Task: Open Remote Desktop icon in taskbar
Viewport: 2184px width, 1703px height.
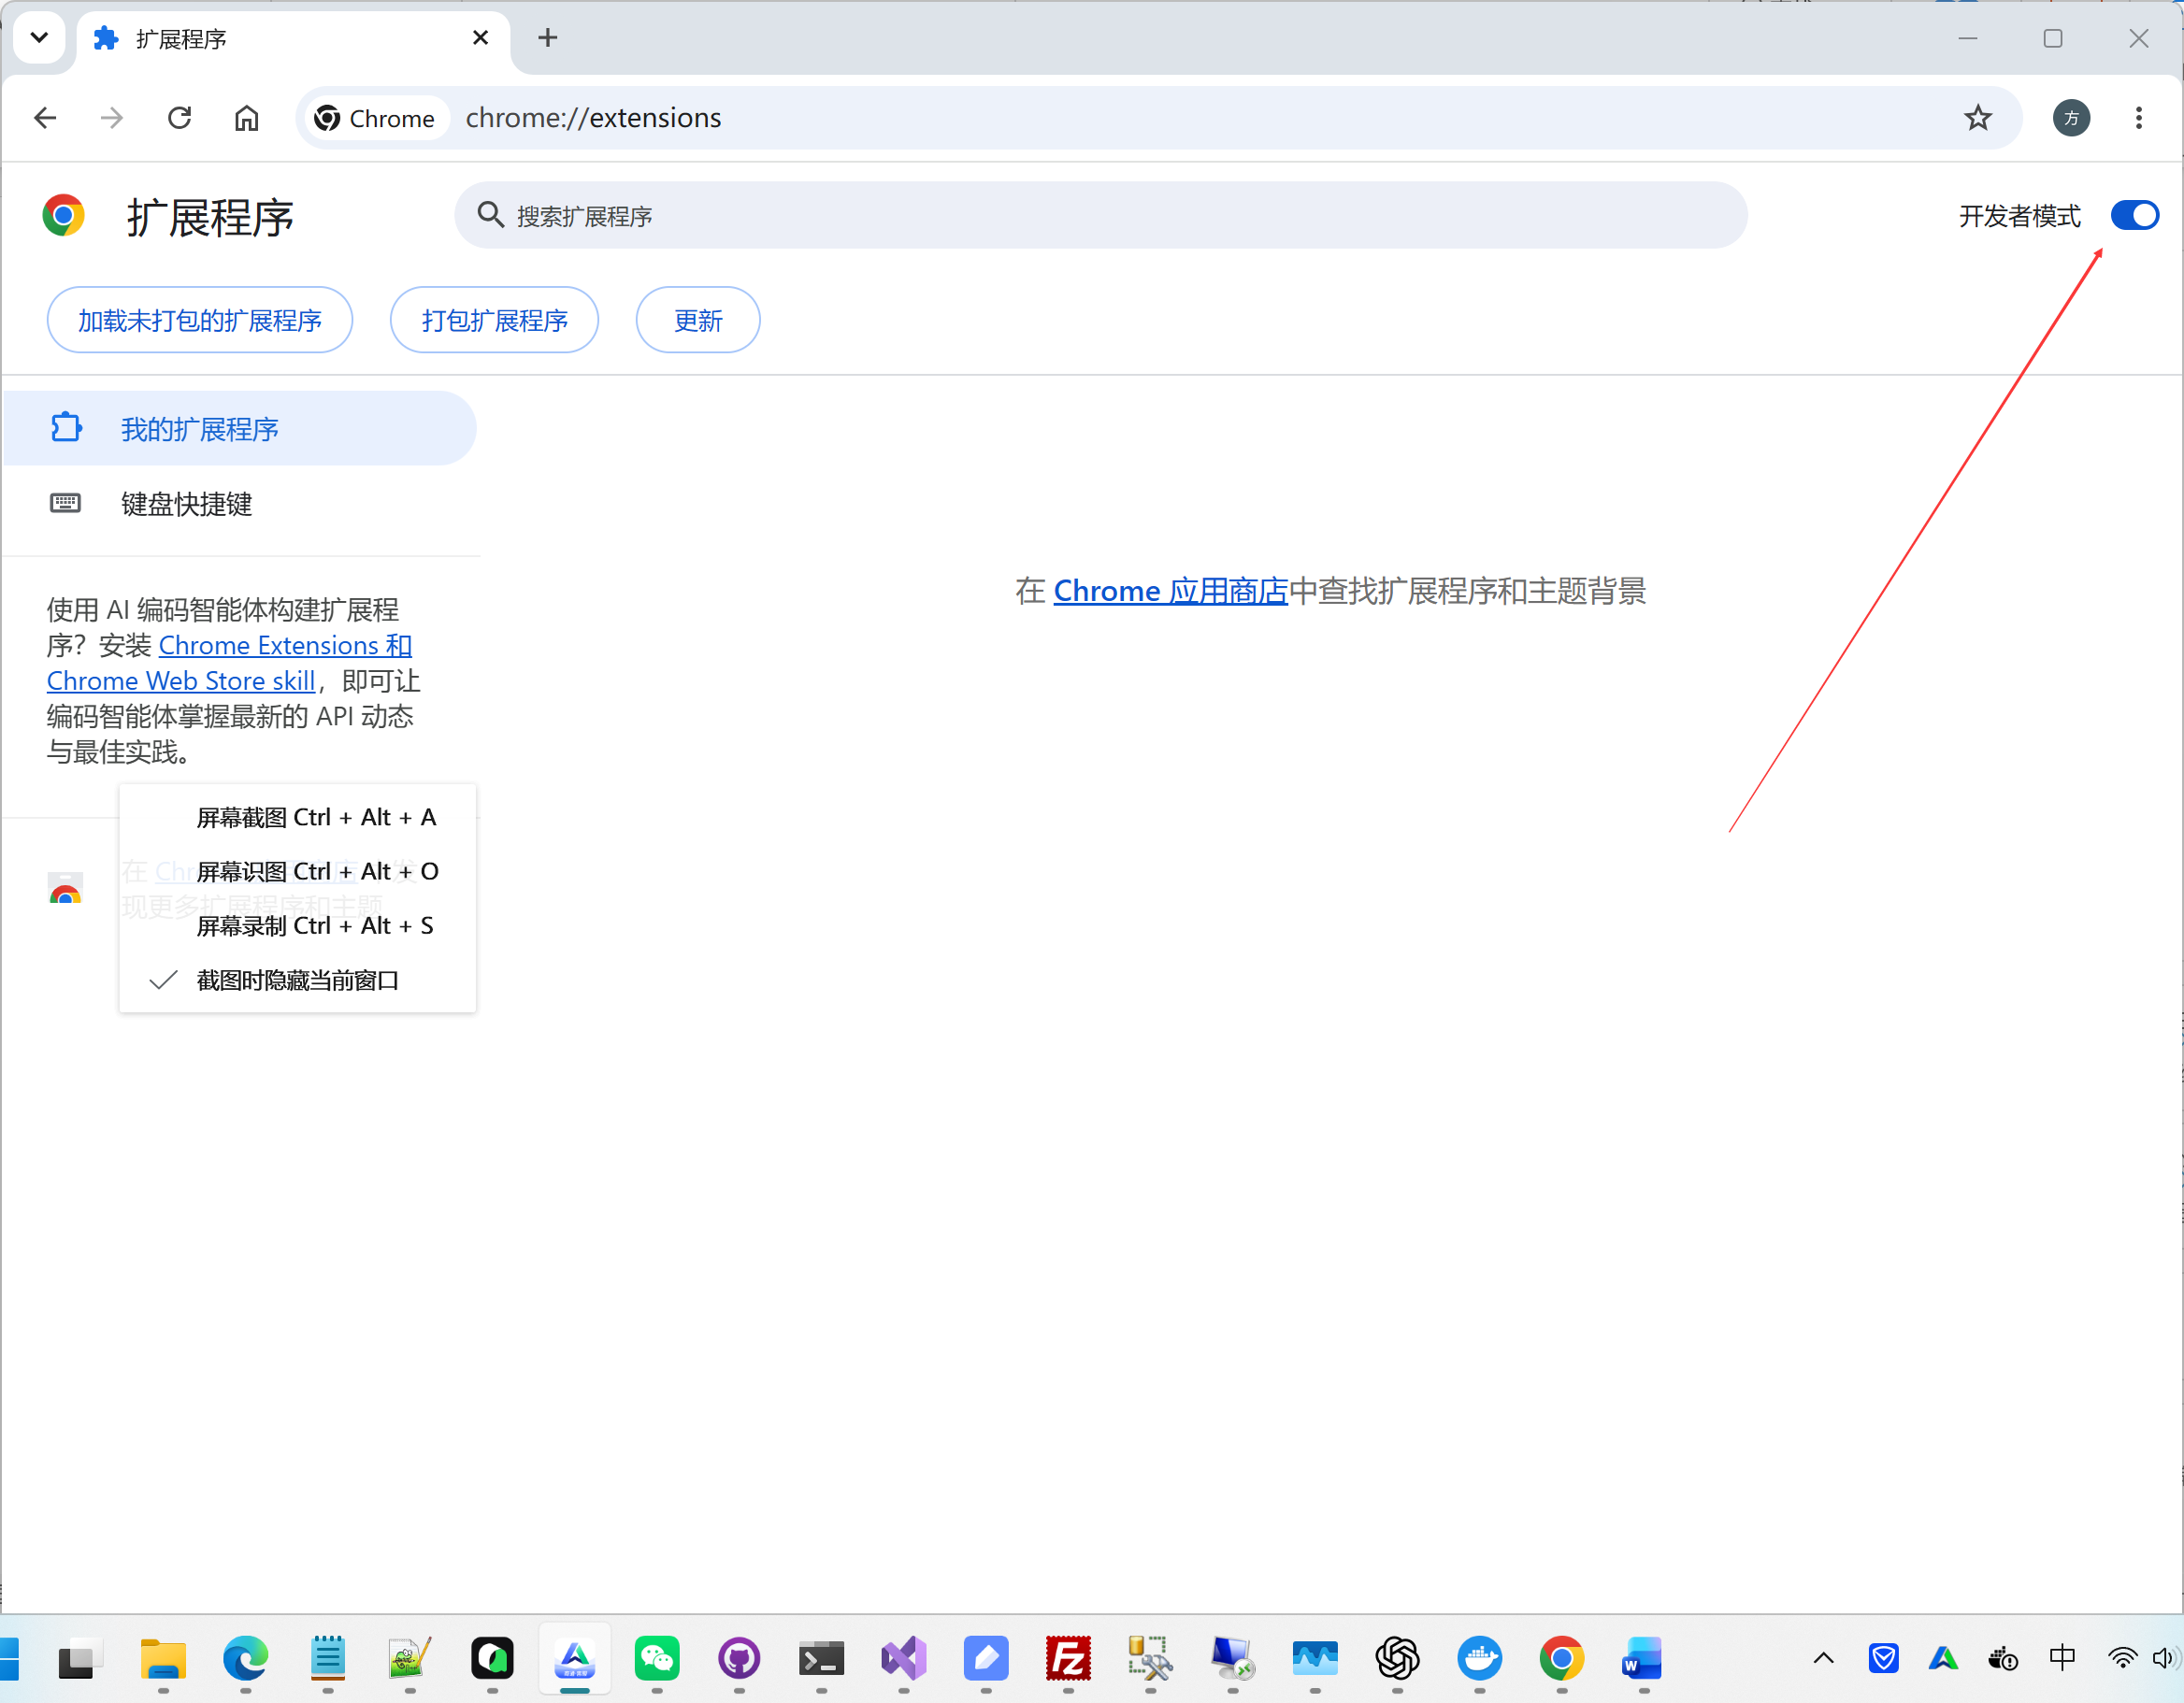Action: click(1232, 1660)
